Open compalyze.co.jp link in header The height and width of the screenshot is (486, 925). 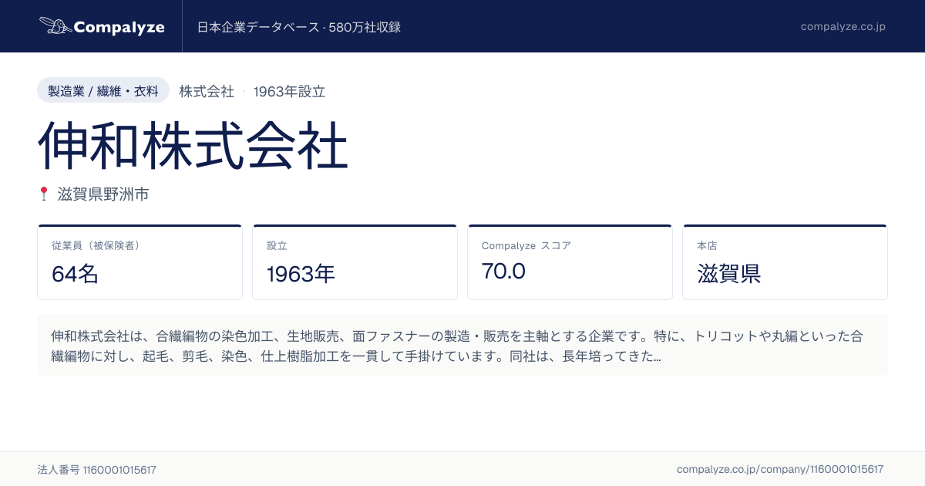click(x=843, y=26)
